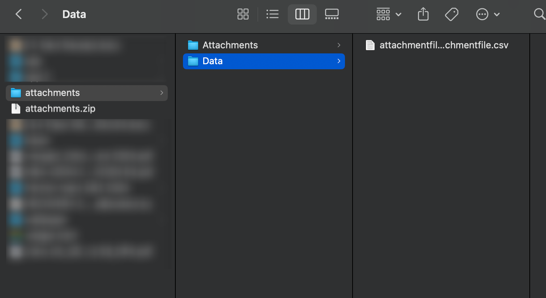The image size is (546, 298).
Task: Select the lowercase attachments folder
Action: pos(52,93)
